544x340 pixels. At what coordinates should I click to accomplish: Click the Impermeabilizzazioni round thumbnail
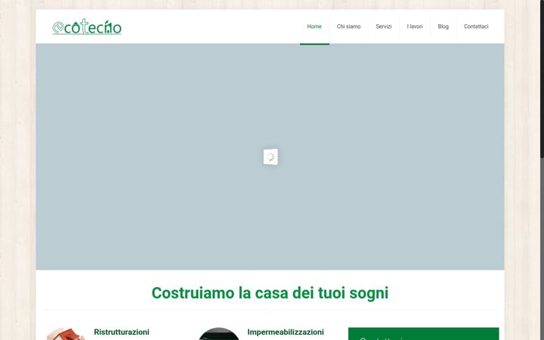(x=219, y=334)
